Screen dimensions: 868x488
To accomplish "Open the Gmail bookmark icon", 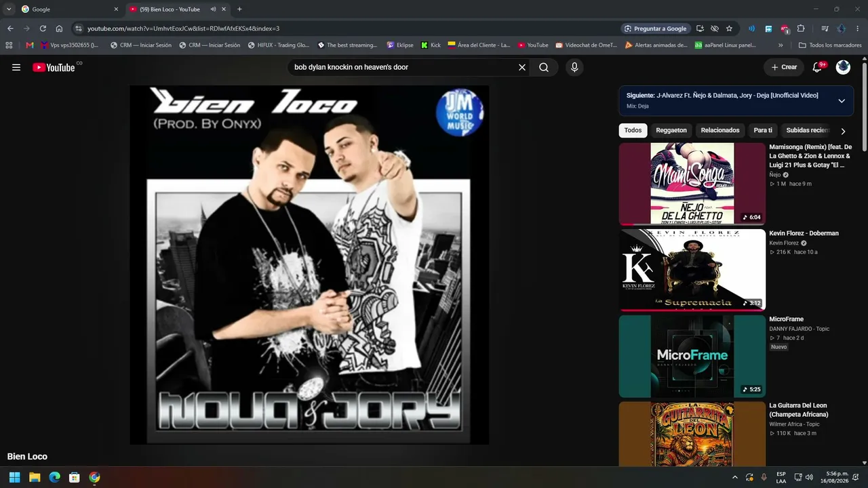I will (30, 45).
